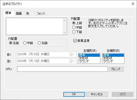Click the annotation box scroll-up arrow
This screenshot has height=100, width=137.
coord(65,20)
